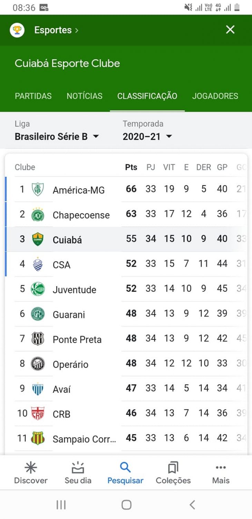Tap the Ponte Preta club crest
252x519 pixels.
click(38, 339)
